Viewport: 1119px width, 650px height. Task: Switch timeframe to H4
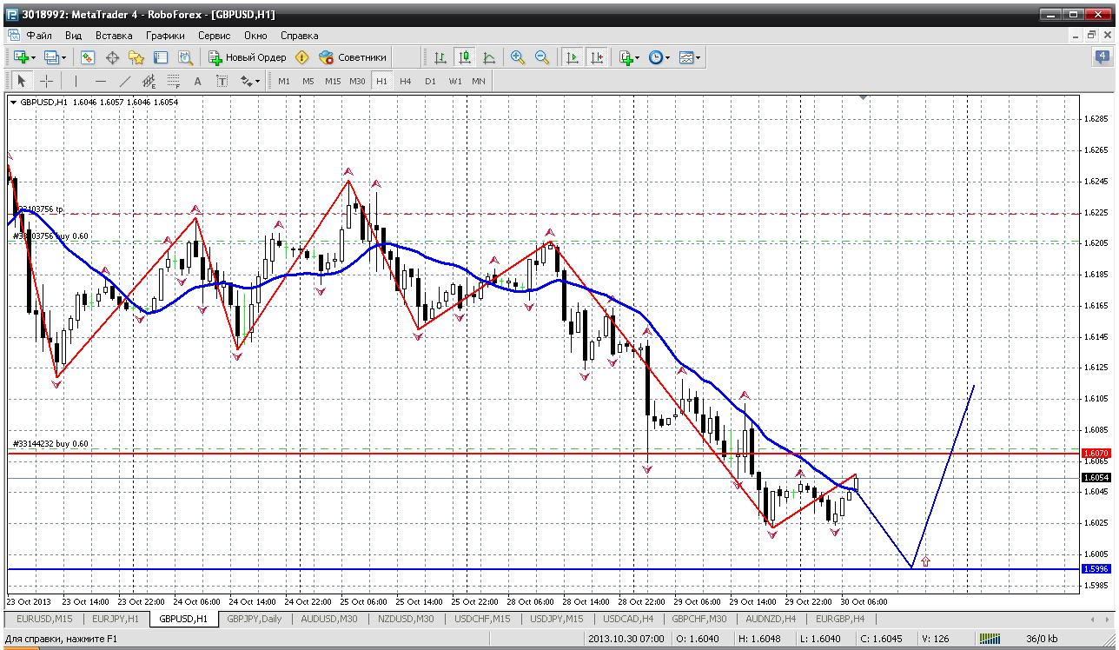(x=406, y=81)
